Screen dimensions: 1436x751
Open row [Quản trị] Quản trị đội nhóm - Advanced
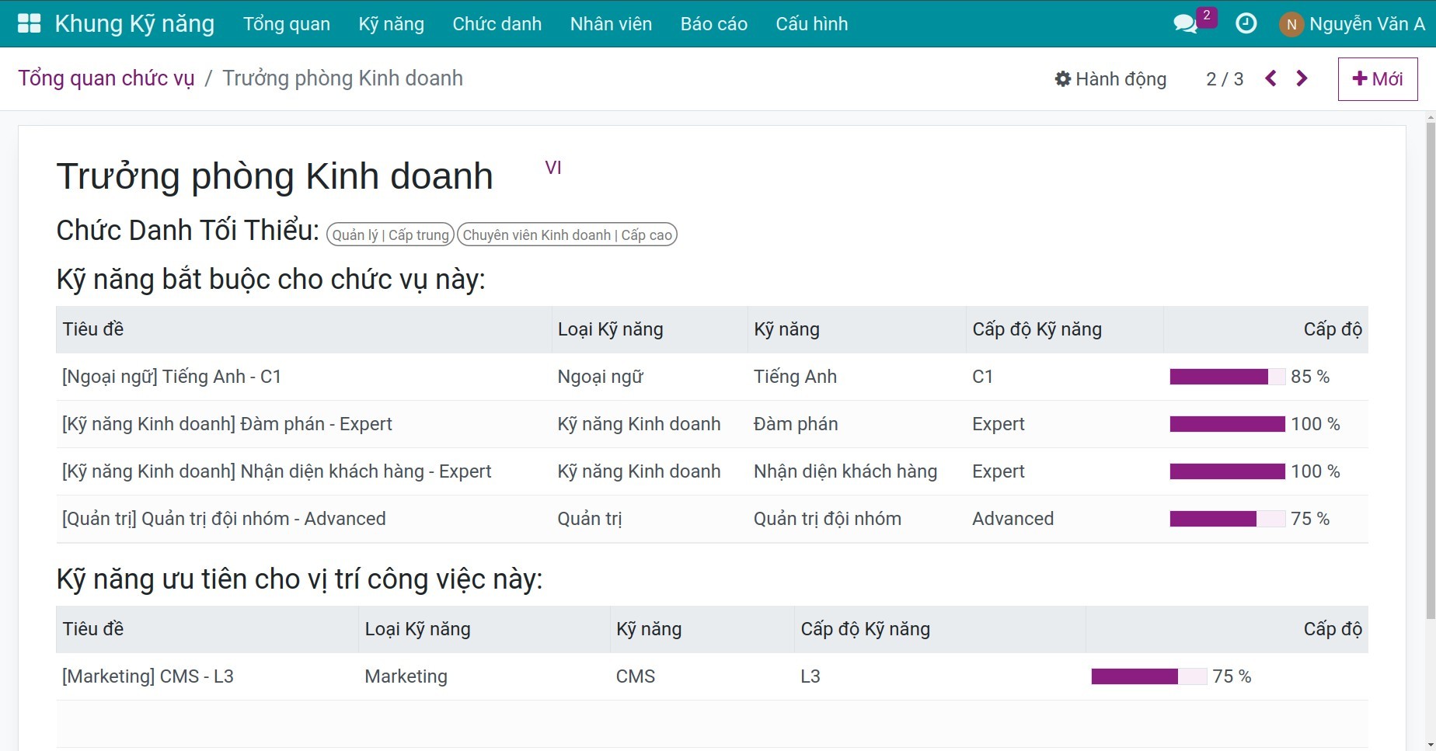(712, 519)
